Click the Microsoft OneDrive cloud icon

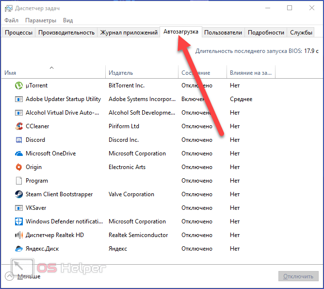(19, 153)
